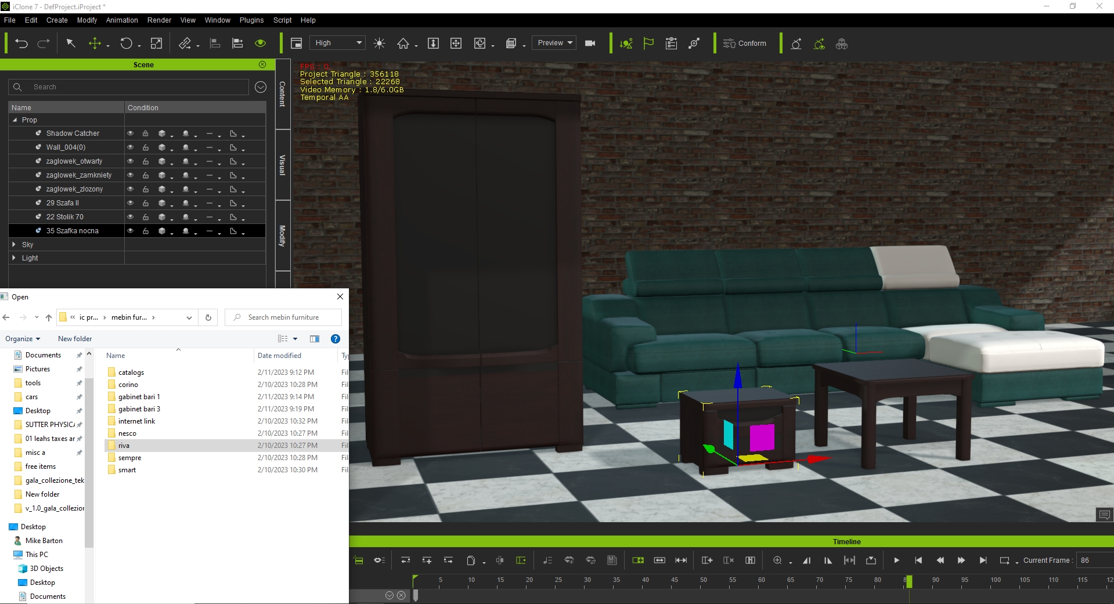The width and height of the screenshot is (1114, 604).
Task: Click the green flag toolbar icon
Action: tap(648, 44)
